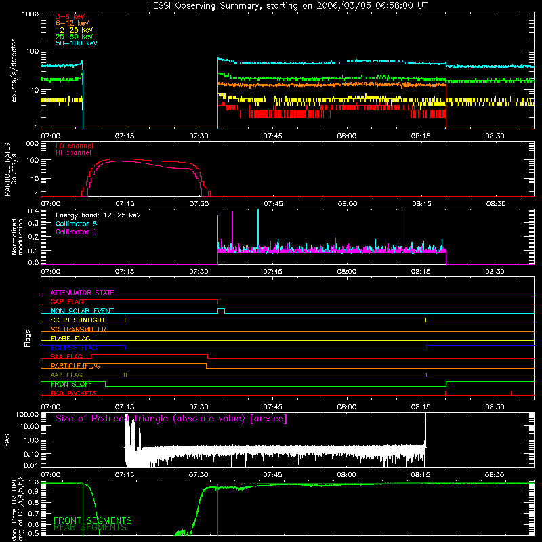The width and height of the screenshot is (542, 542).
Task: Click the 08:00 tick label under the particle rates panel
Action: (x=348, y=204)
